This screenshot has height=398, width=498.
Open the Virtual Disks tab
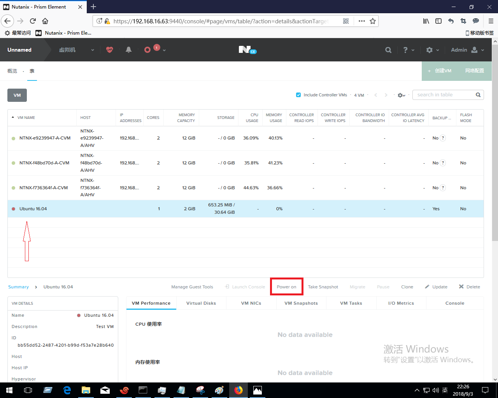(201, 303)
